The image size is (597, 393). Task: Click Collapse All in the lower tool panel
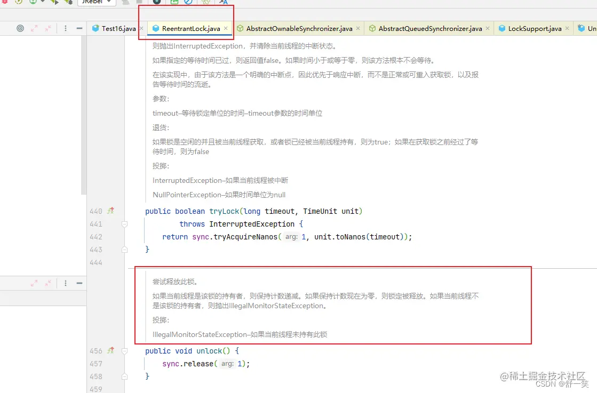pyautogui.click(x=48, y=283)
